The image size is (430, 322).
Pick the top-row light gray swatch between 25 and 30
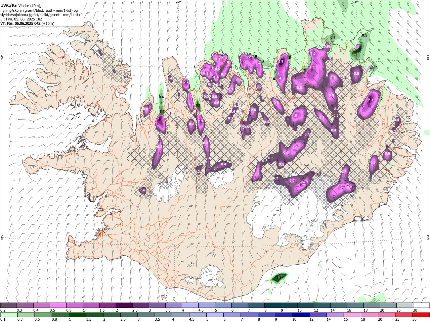(x=404, y=306)
